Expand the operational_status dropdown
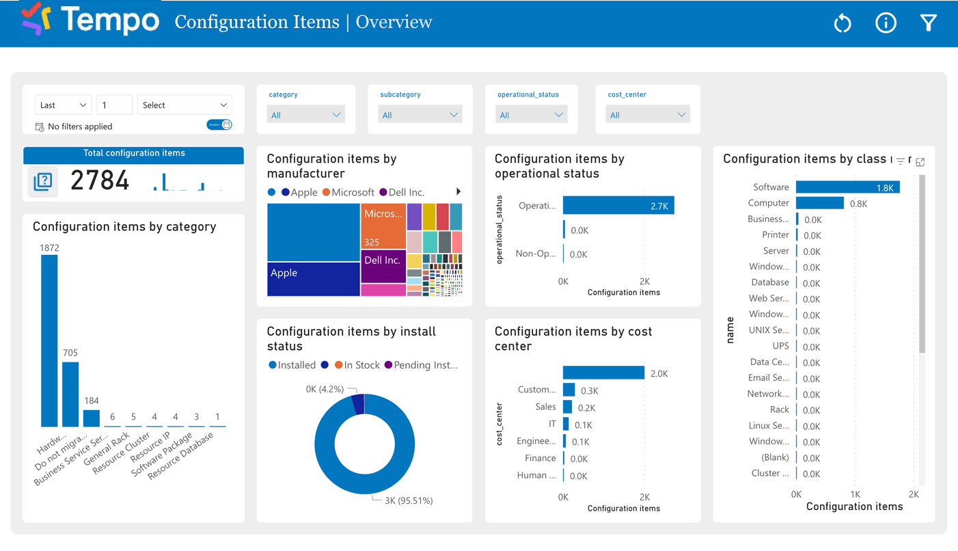 (531, 115)
